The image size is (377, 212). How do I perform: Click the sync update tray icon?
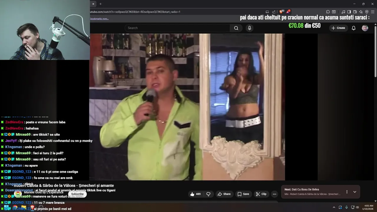(x=340, y=207)
